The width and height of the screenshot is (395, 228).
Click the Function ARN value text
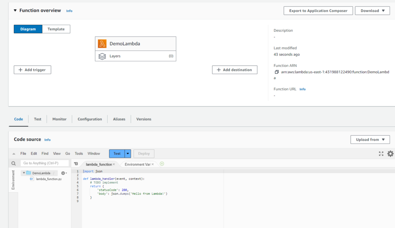pyautogui.click(x=331, y=75)
